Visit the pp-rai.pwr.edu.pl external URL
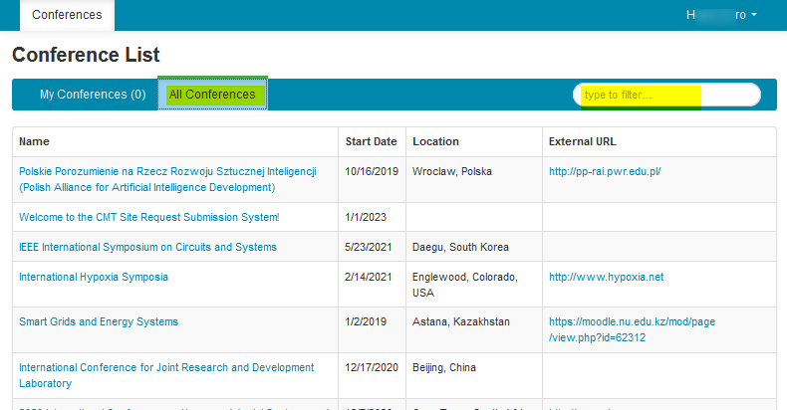The image size is (787, 410). pyautogui.click(x=605, y=171)
